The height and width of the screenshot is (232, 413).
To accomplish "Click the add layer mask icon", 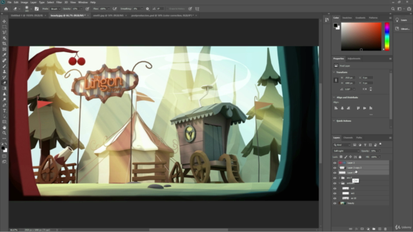I will (362, 229).
